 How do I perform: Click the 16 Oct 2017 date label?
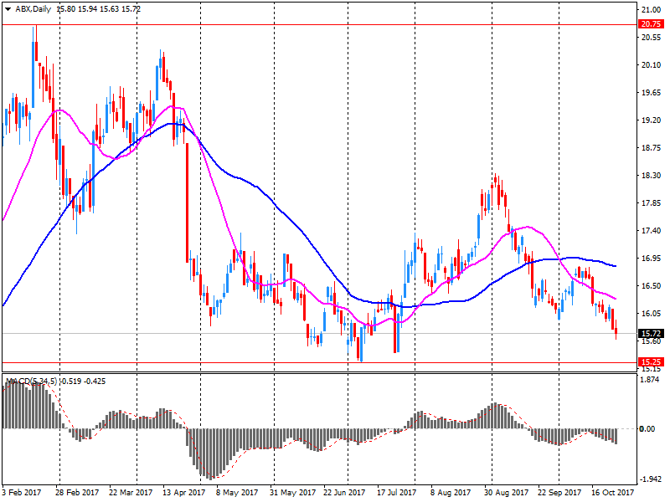(x=613, y=493)
